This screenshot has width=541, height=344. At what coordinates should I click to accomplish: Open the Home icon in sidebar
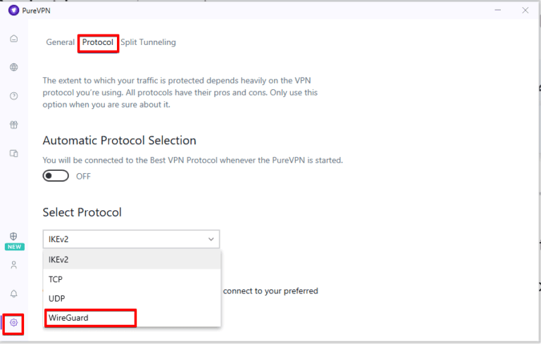(x=13, y=38)
